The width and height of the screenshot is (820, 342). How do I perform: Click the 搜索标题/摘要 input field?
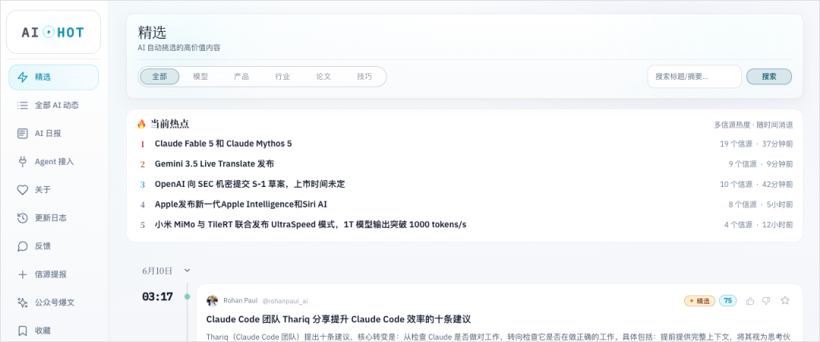point(694,77)
